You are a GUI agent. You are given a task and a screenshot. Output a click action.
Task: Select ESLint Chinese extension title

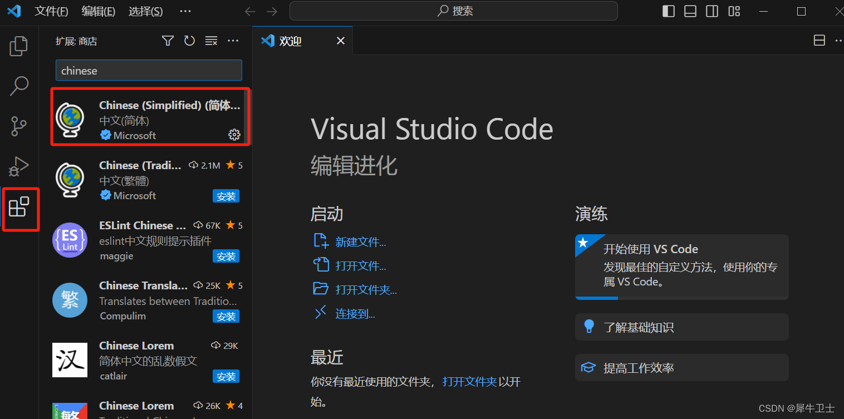pyautogui.click(x=143, y=225)
